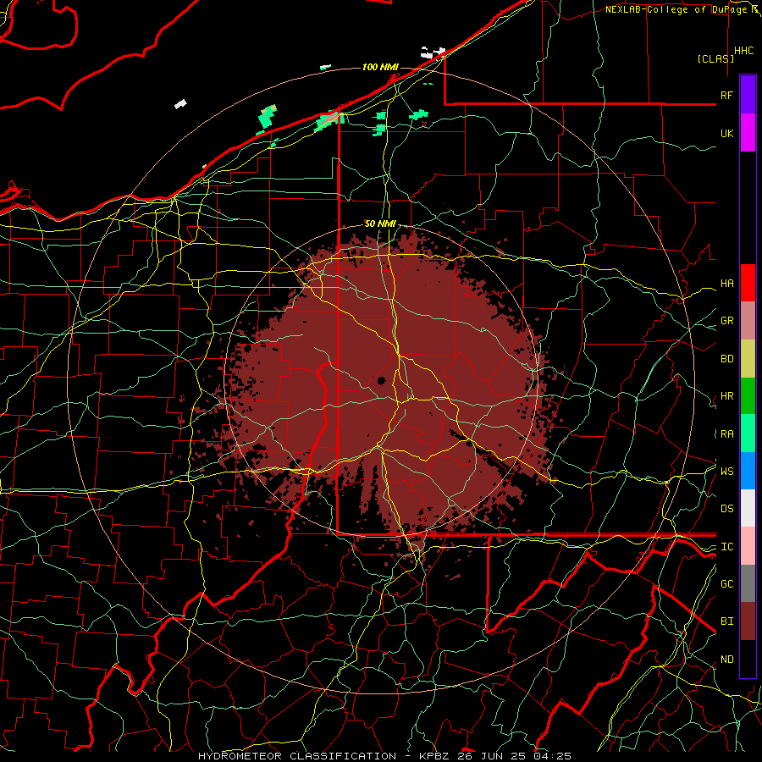Select the WS wet snow blue swatch
The image size is (762, 762).
[x=748, y=471]
